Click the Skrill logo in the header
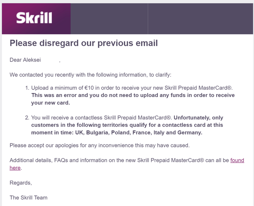The width and height of the screenshot is (254, 206). click(x=34, y=18)
